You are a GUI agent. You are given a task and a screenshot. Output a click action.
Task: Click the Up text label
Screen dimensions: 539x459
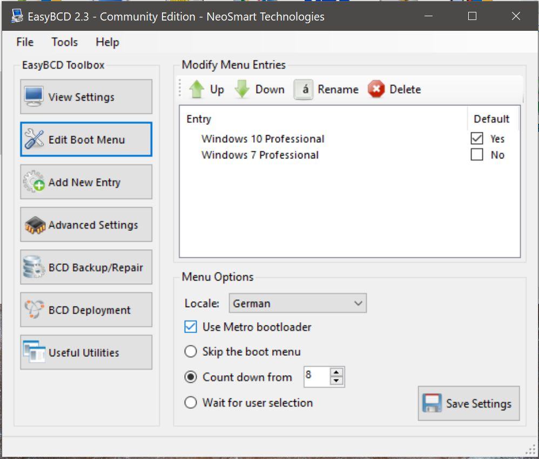point(217,89)
